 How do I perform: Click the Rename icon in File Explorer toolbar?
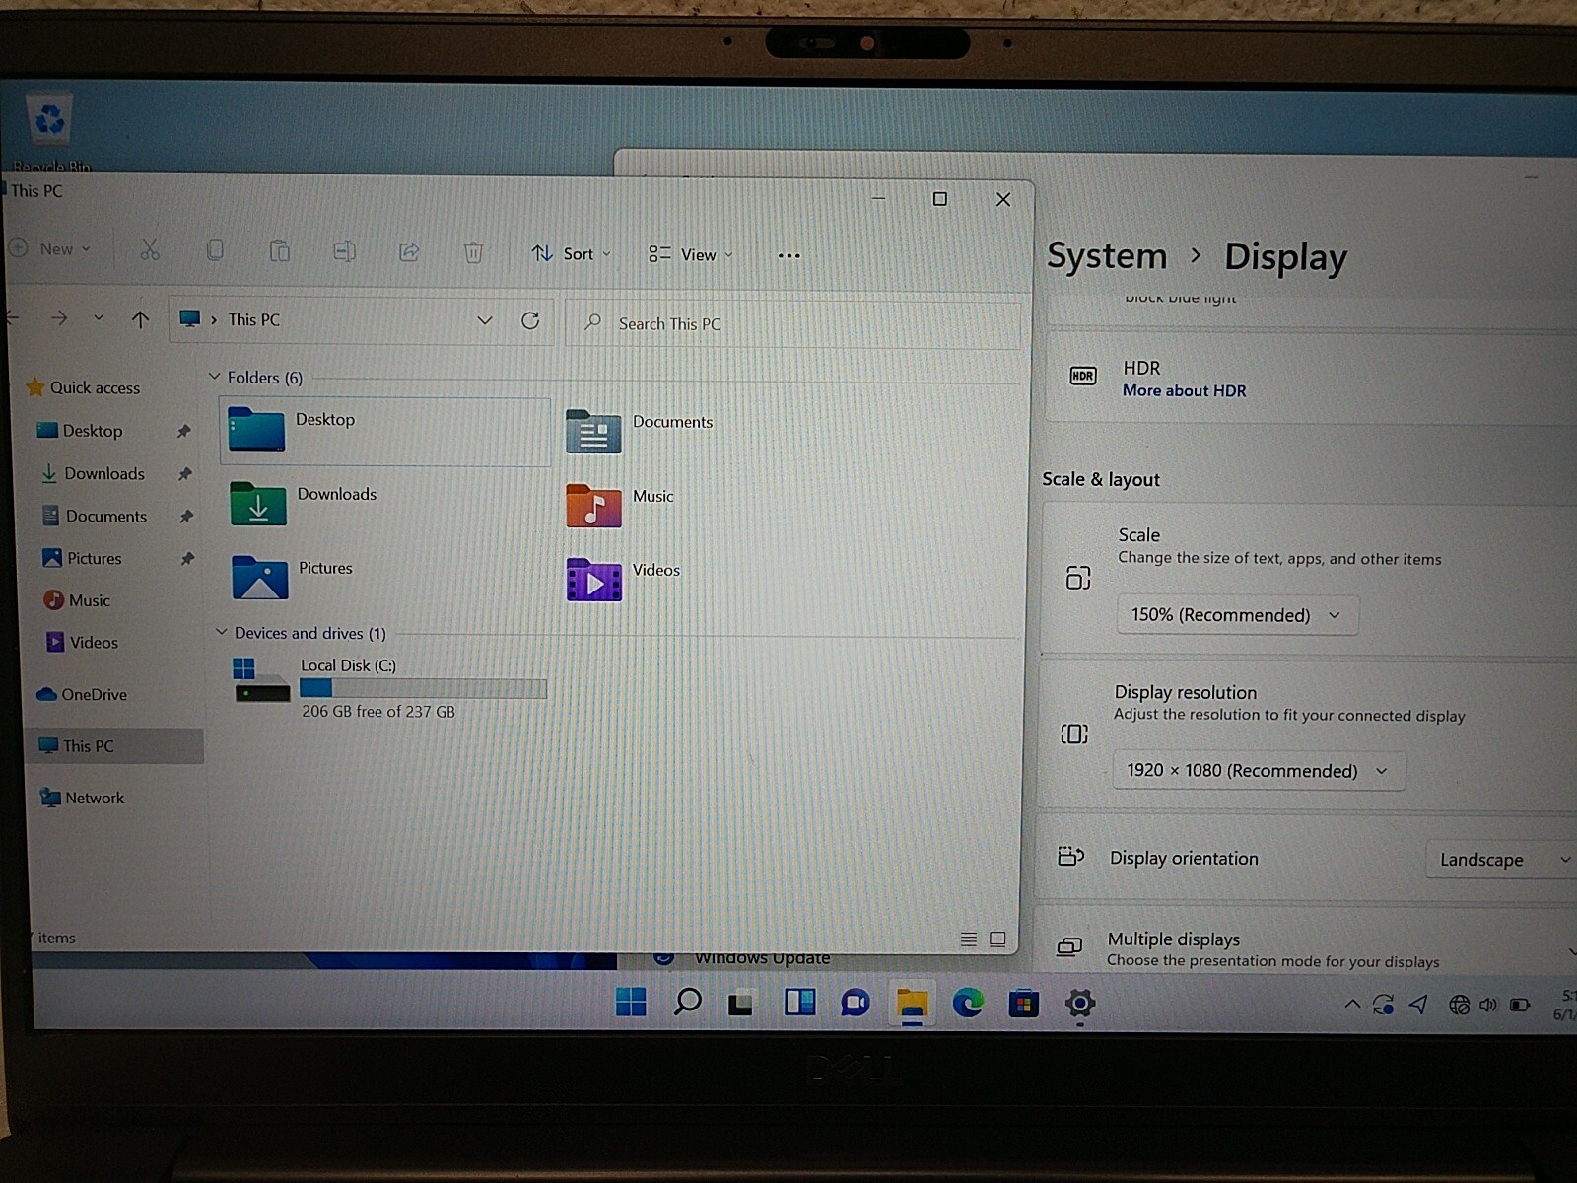tap(344, 251)
